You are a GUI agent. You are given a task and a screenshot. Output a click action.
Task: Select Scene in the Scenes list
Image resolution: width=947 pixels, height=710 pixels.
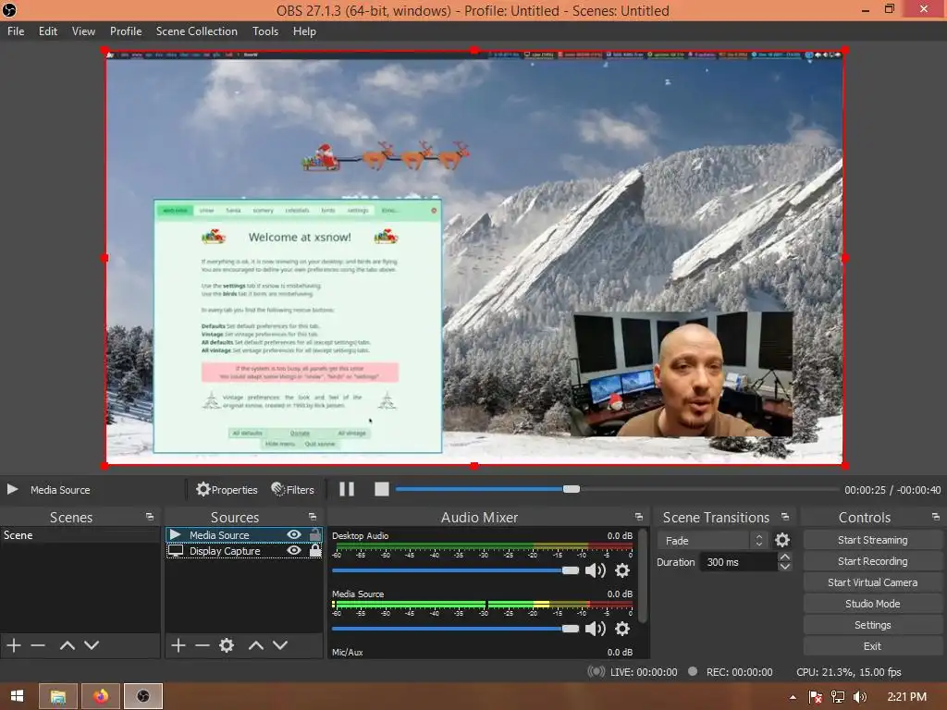(x=80, y=535)
